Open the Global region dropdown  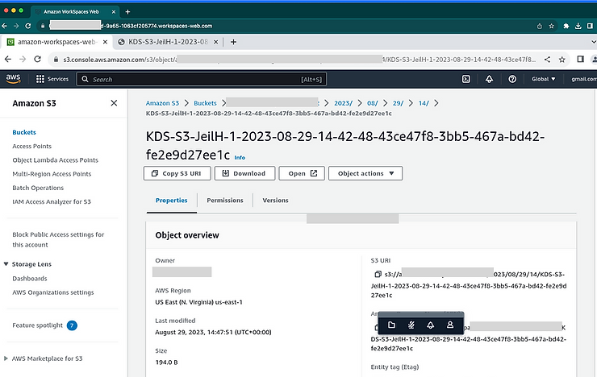[x=543, y=79]
